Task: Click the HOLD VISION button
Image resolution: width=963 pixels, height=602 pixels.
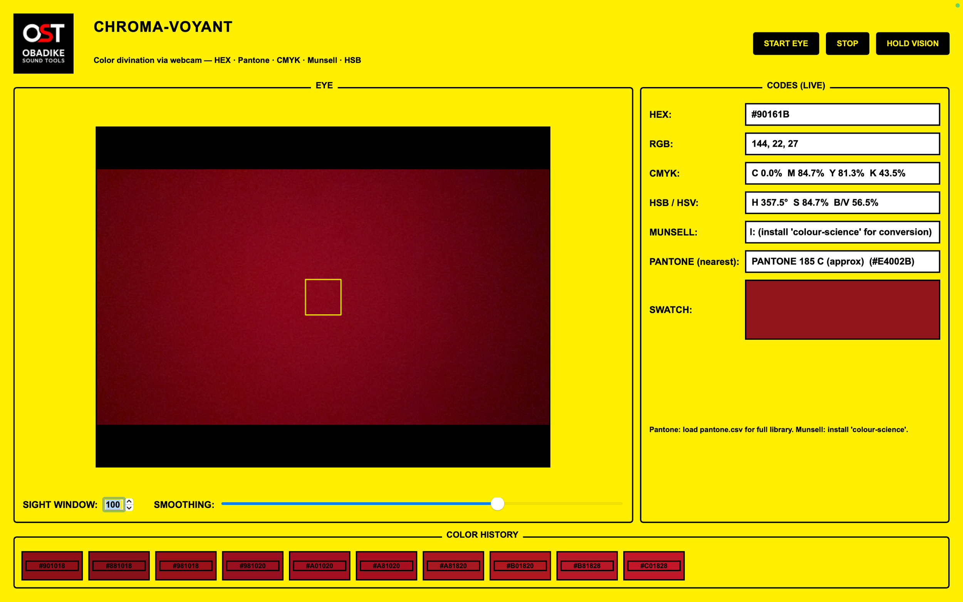Action: (912, 44)
